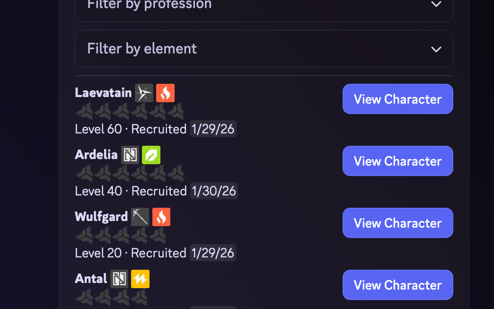View Ardelia's character page
This screenshot has width=494, height=309.
coord(398,161)
